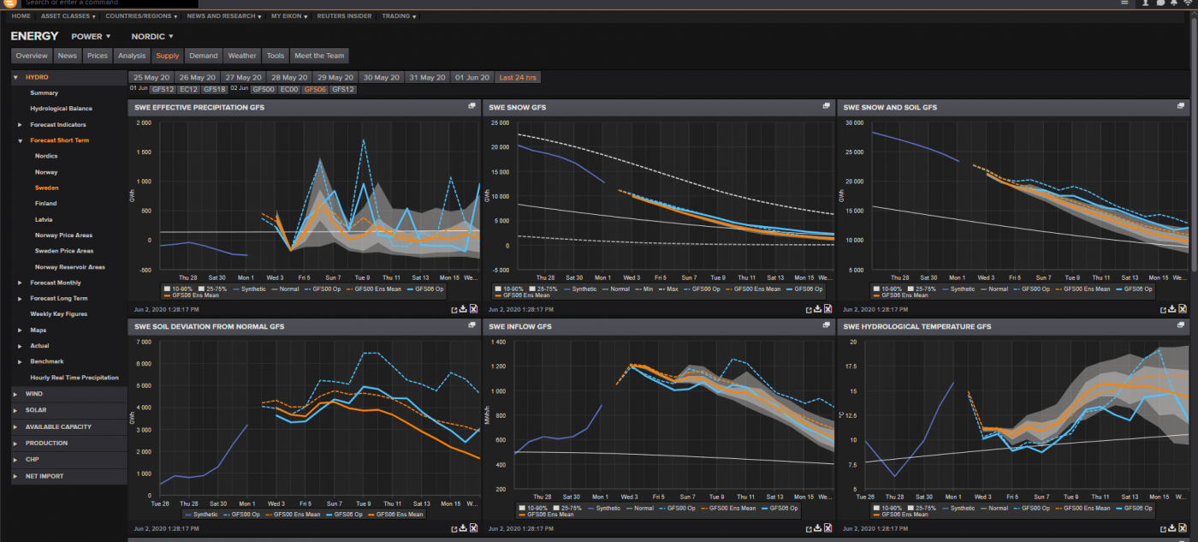Switch to the Demand tab
This screenshot has width=1198, height=542.
(x=204, y=55)
